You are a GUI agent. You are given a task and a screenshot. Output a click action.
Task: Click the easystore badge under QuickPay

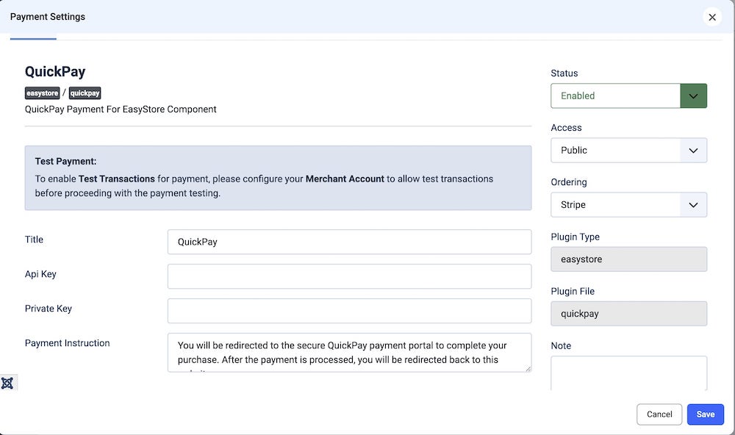point(42,93)
